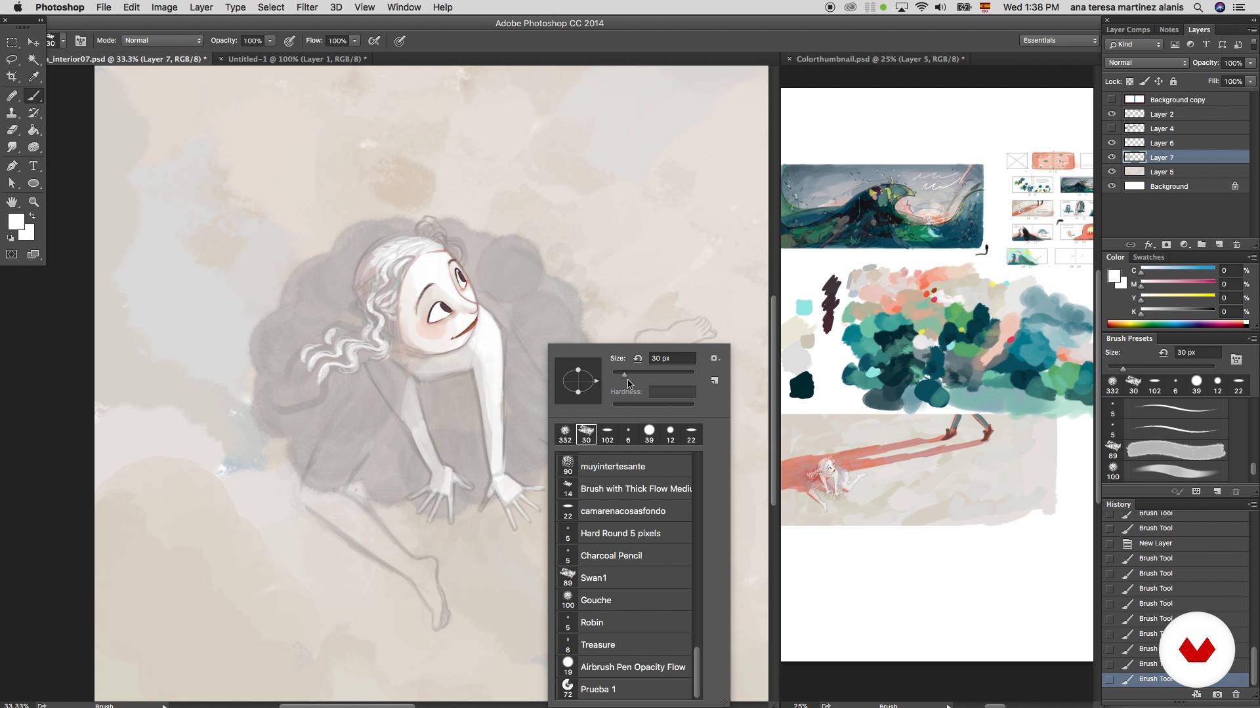Select the Healing Brush tool
The width and height of the screenshot is (1260, 708).
pos(12,96)
